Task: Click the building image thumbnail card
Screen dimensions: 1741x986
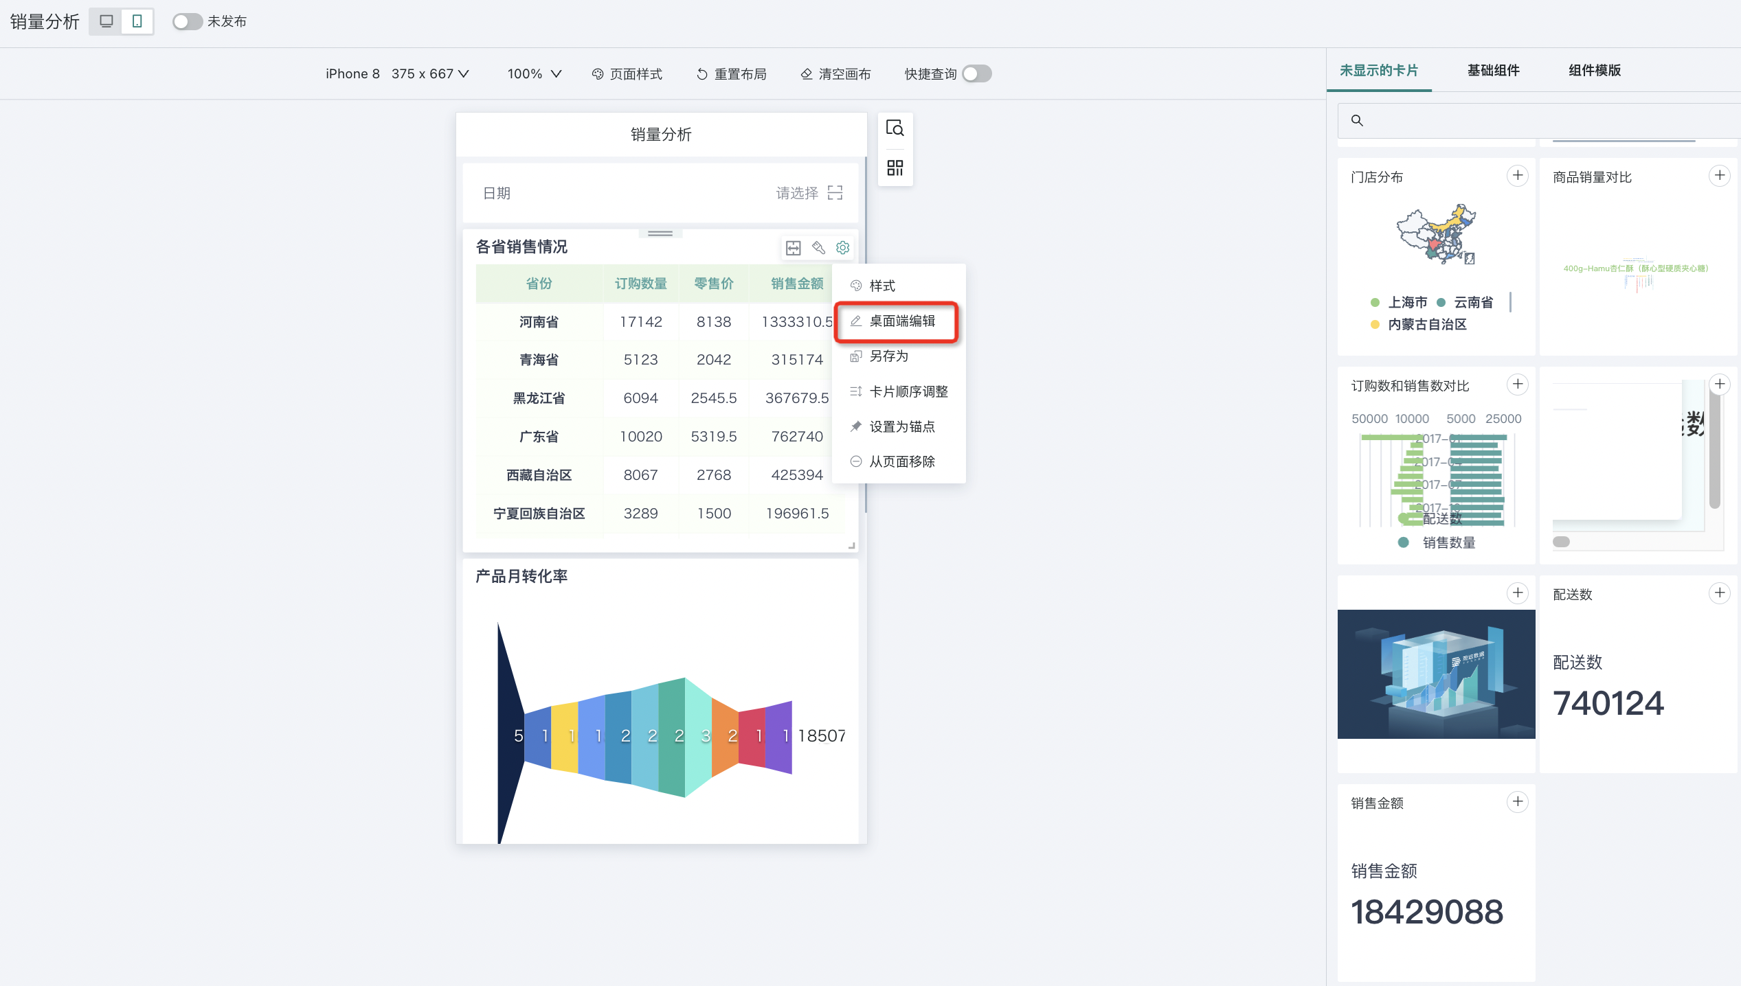Action: (1436, 674)
